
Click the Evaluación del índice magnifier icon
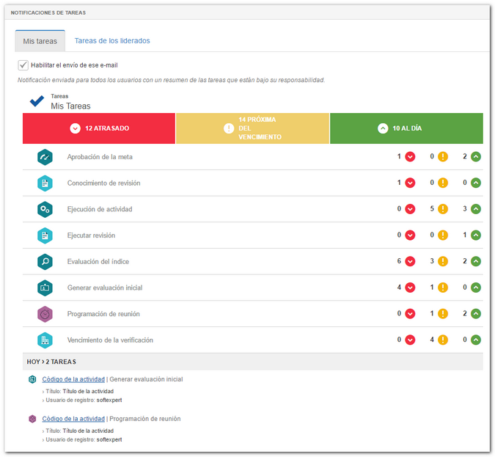coord(45,262)
